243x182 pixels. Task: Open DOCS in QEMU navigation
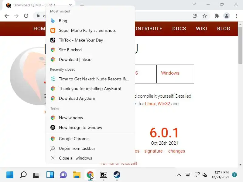tap(179, 29)
